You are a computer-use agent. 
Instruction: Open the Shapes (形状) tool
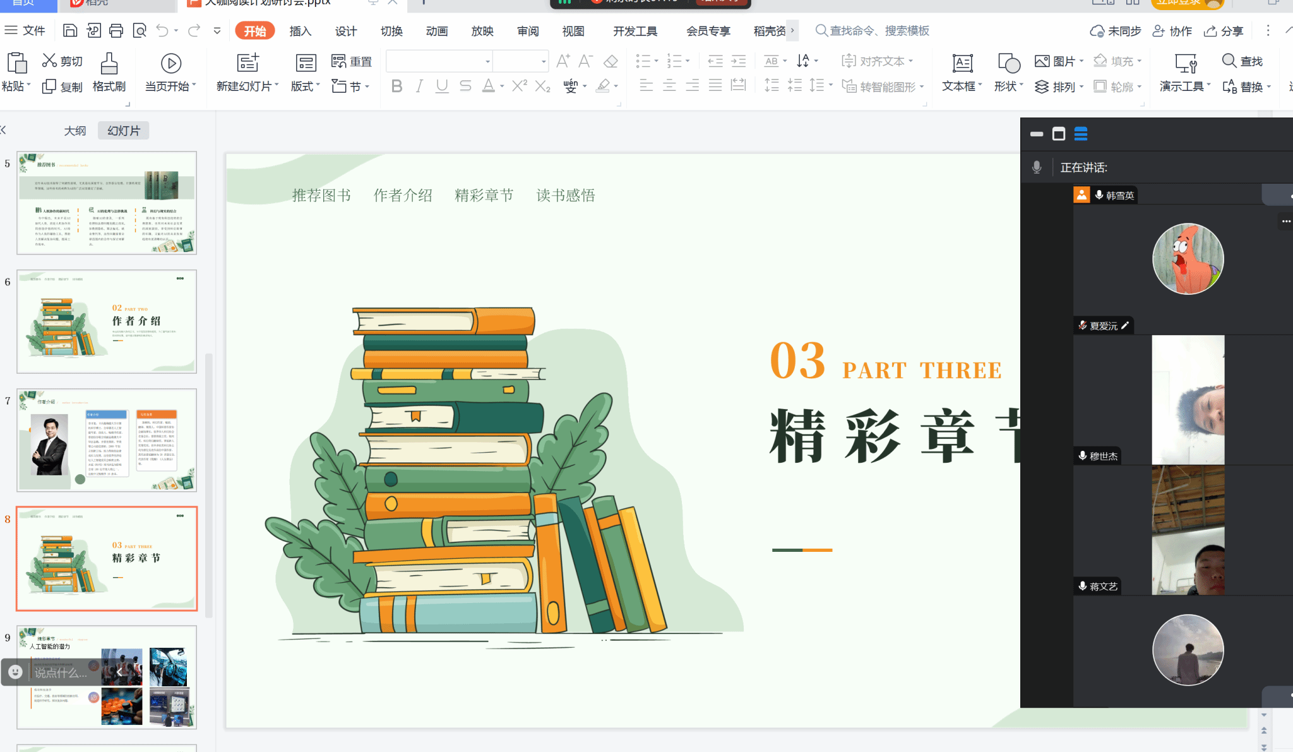tap(1008, 64)
